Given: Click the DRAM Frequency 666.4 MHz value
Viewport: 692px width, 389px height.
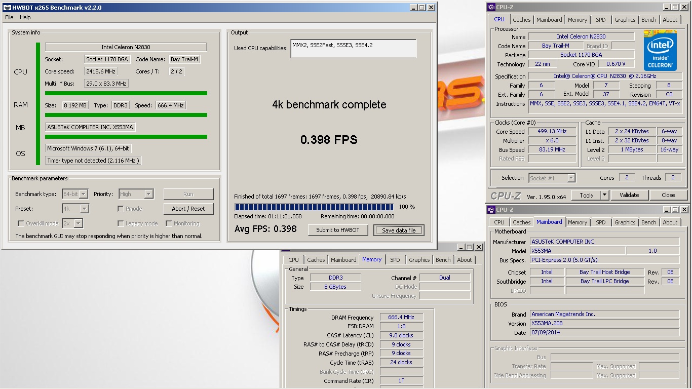Looking at the screenshot, I should 401,318.
